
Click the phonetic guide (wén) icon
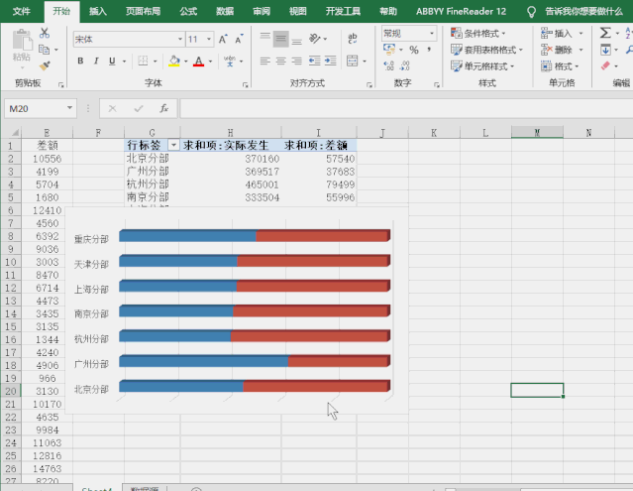coord(230,61)
